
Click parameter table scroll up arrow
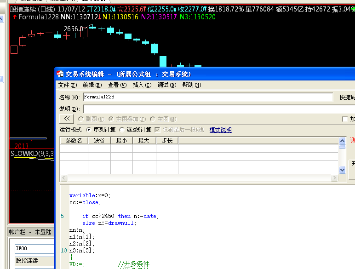pos(342,141)
